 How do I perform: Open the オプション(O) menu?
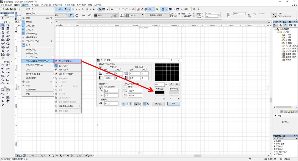click(x=58, y=5)
